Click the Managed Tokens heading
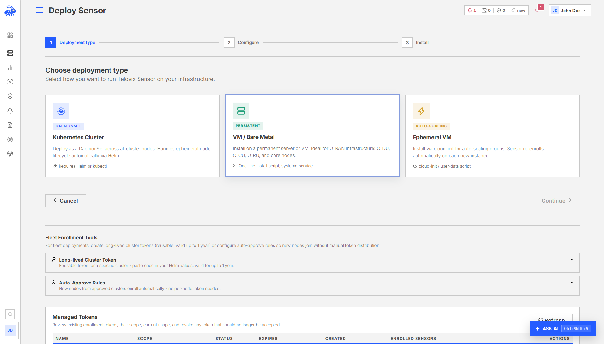The image size is (604, 344). point(75,317)
